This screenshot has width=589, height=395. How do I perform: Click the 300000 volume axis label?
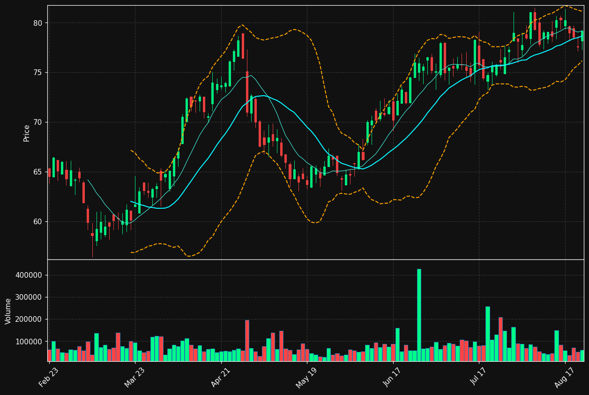[29, 297]
